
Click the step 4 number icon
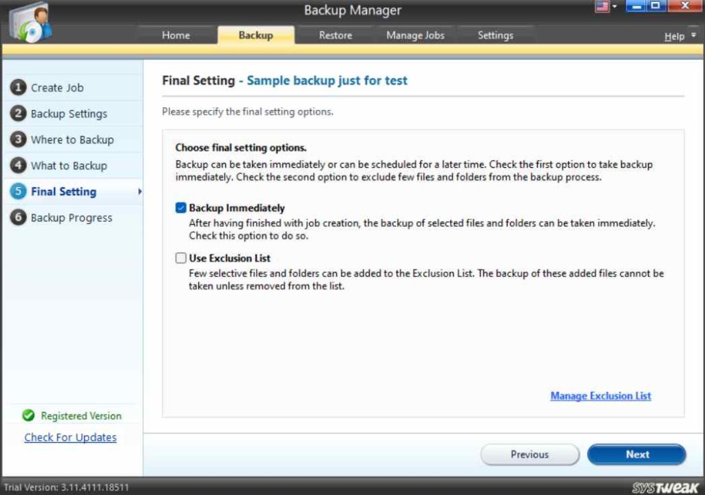point(18,165)
